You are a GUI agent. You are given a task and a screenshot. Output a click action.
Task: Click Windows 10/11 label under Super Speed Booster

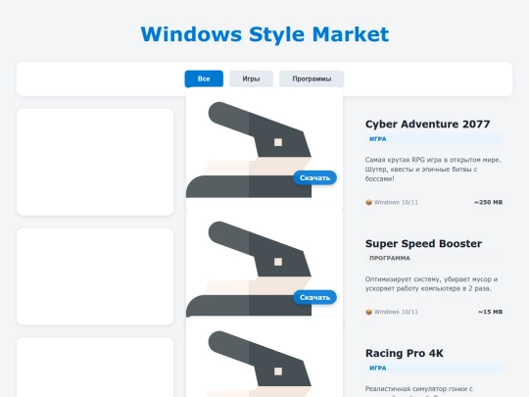click(x=396, y=312)
